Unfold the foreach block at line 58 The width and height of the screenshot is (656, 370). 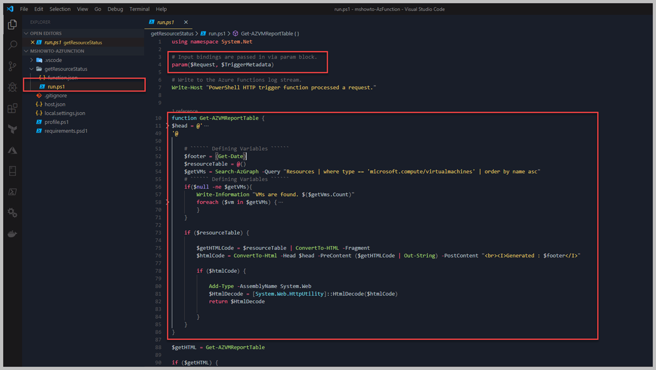(x=168, y=202)
